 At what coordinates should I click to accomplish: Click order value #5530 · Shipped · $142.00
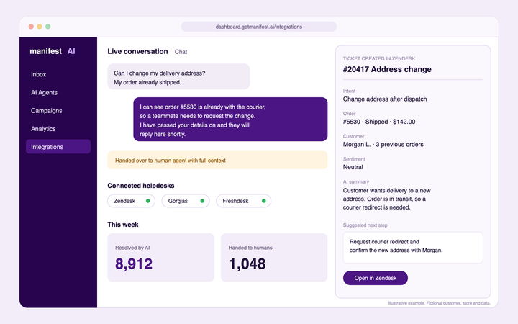coord(379,122)
